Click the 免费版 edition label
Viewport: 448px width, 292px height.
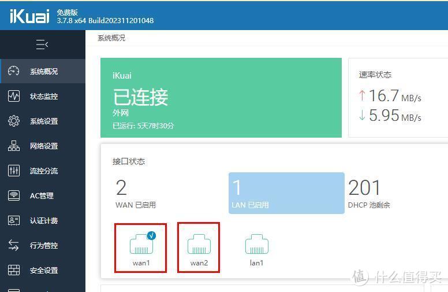tap(67, 12)
